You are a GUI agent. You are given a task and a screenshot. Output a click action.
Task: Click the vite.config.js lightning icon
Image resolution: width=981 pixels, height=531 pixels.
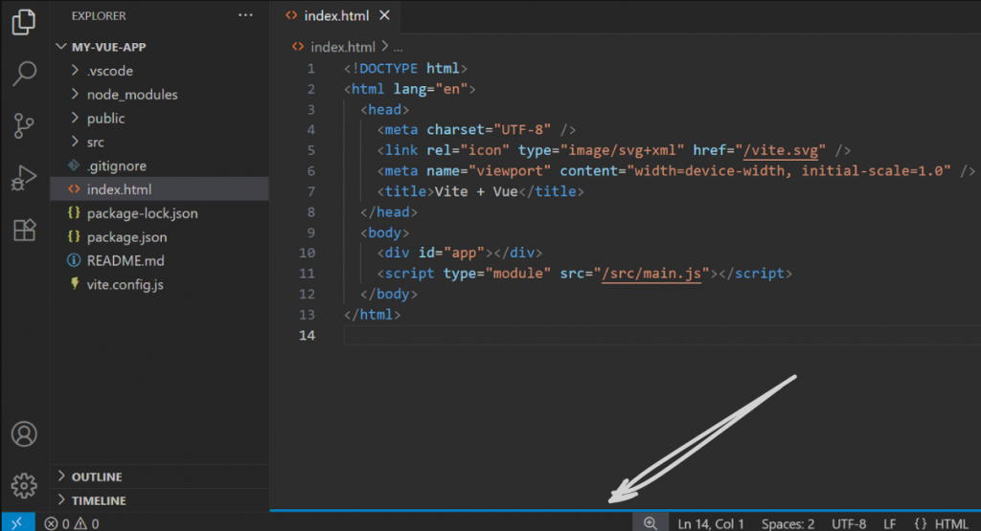point(75,283)
